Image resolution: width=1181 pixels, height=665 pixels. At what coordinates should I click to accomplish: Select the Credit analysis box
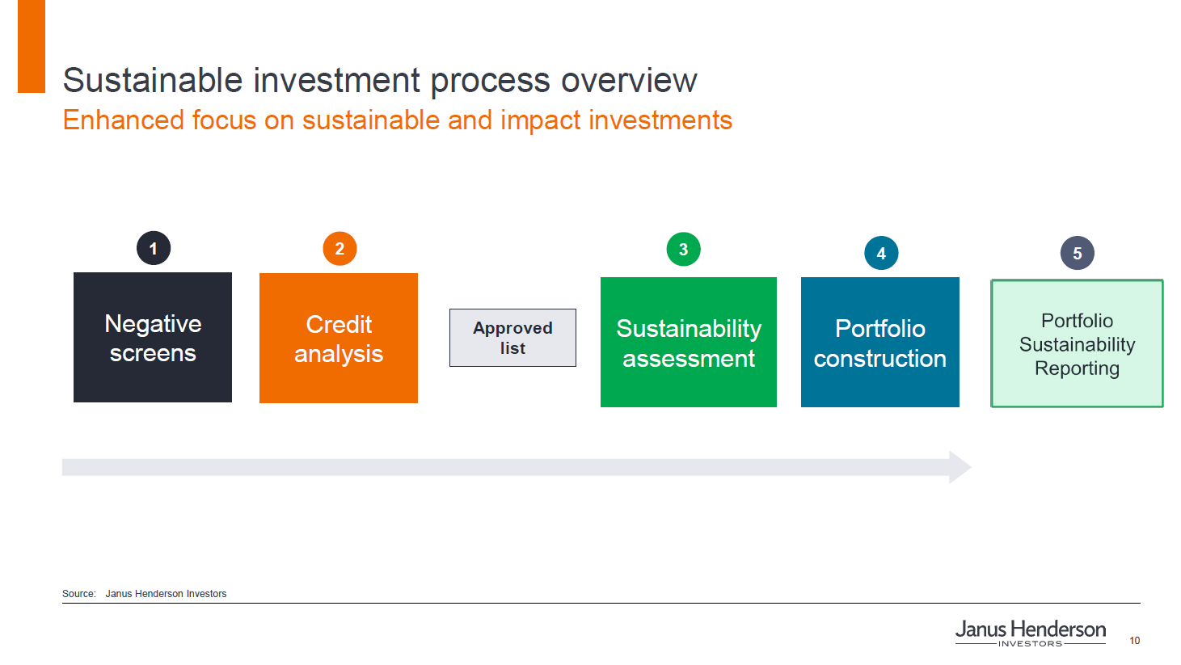coord(339,339)
